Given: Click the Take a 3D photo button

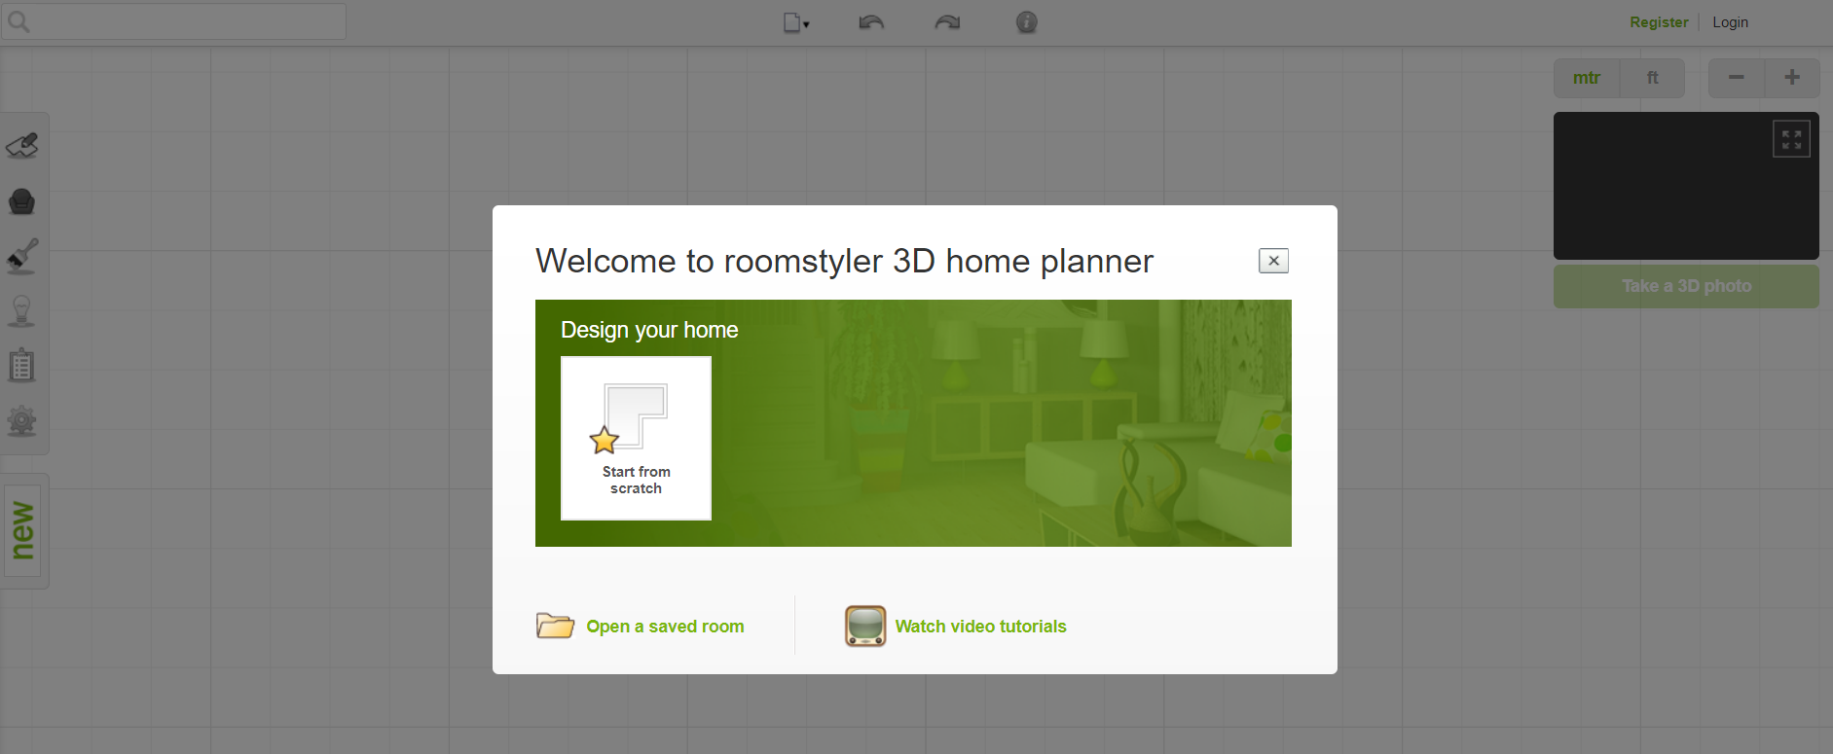Looking at the screenshot, I should (1686, 286).
